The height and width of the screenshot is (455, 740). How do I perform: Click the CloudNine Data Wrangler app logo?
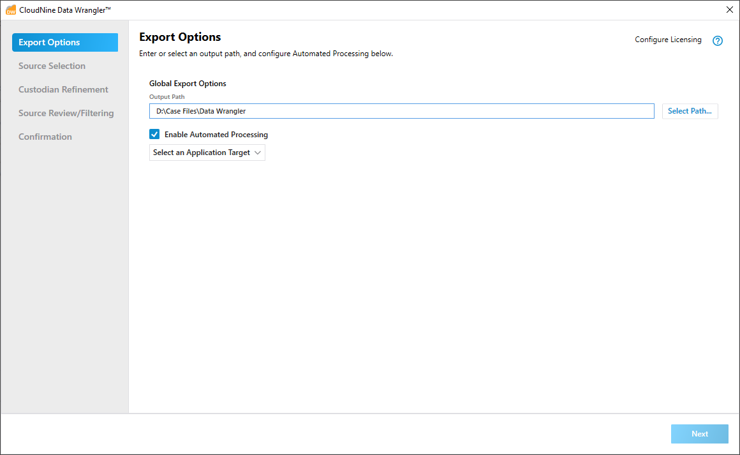point(10,10)
